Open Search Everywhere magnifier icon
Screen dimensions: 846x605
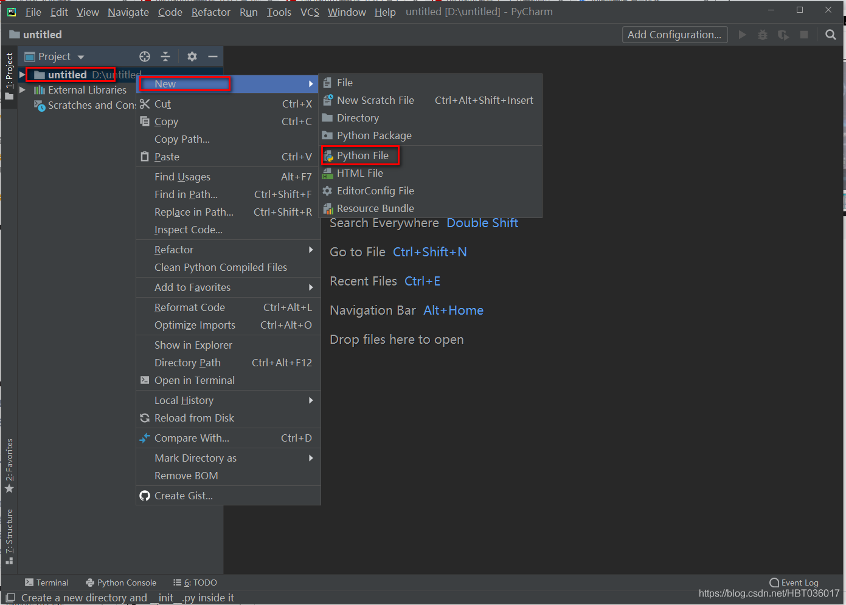(x=831, y=35)
